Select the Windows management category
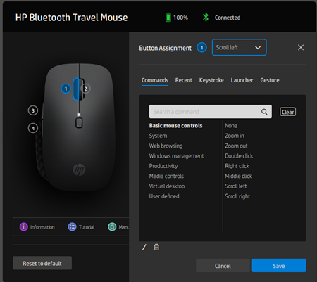Viewport: 317px width, 282px height. point(176,156)
